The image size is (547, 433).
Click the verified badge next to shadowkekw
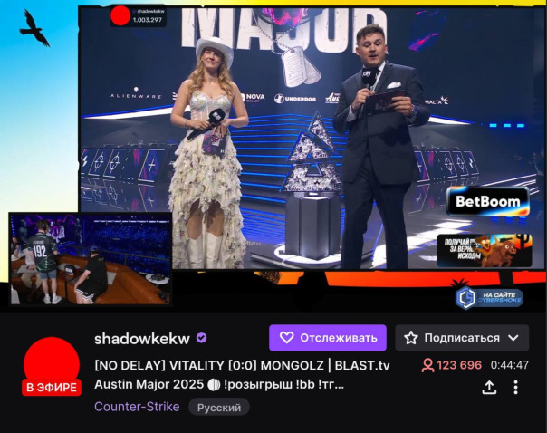click(201, 338)
